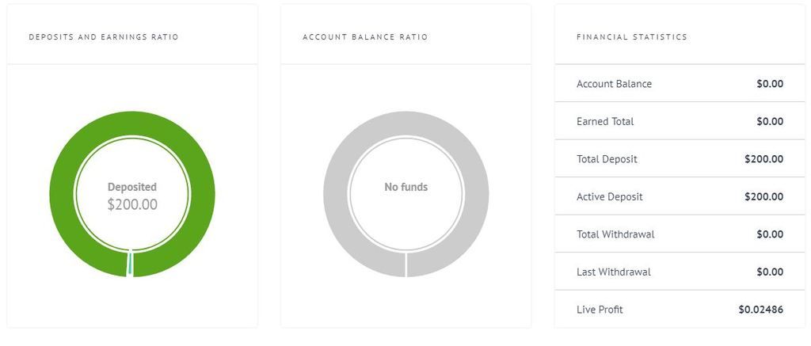Click the Total Deposit row label
The width and height of the screenshot is (811, 346).
(607, 159)
